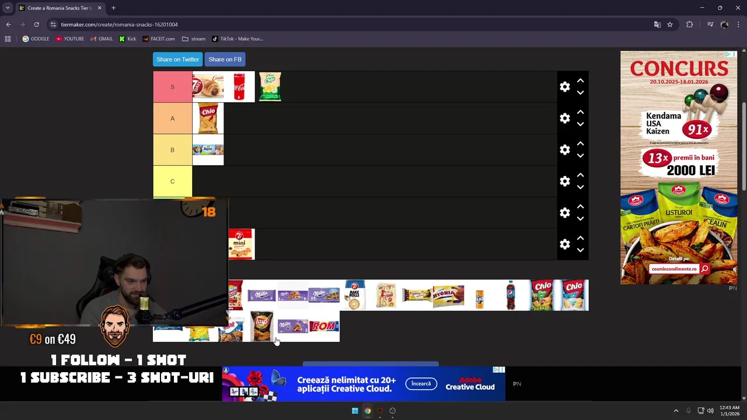Open the Chrome apps grid icon
Image resolution: width=747 pixels, height=420 pixels.
[x=8, y=38]
